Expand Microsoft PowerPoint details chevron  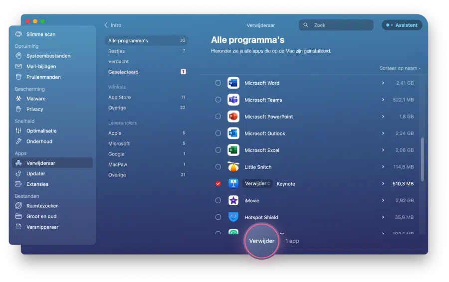tap(383, 117)
